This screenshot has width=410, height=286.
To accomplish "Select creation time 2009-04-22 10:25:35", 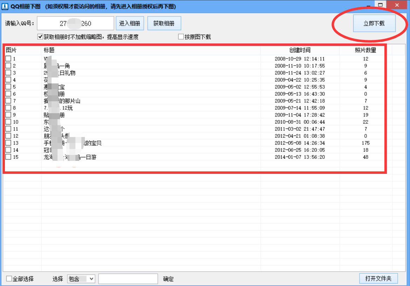I will (x=300, y=80).
